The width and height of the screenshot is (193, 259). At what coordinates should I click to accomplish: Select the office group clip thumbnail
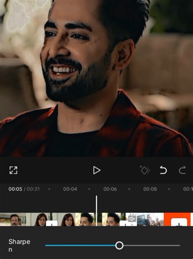tap(150, 220)
